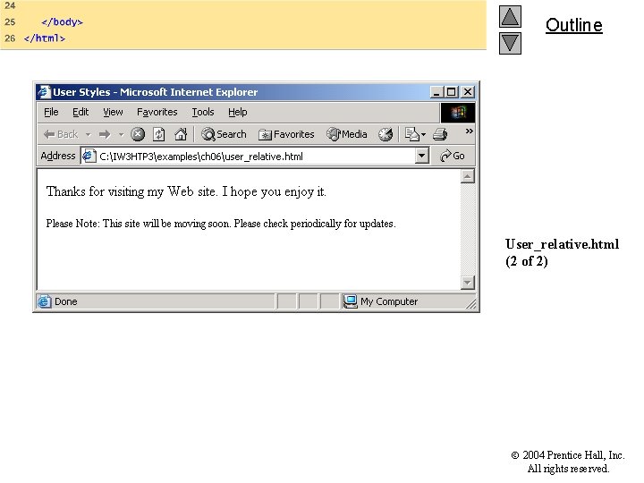Click the 'Please Note' paragraph text
The height and width of the screenshot is (483, 644).
221,224
